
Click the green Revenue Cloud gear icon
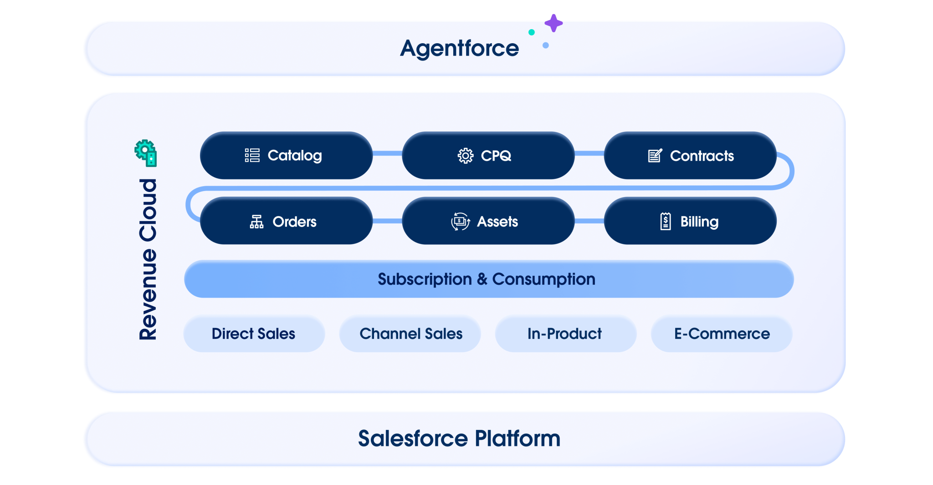coord(146,152)
